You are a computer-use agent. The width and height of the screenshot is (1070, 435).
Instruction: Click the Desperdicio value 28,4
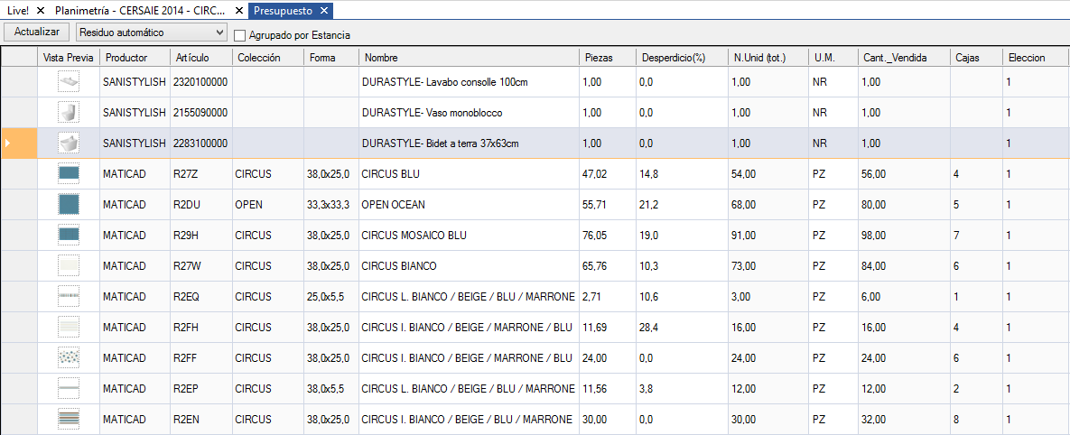682,328
